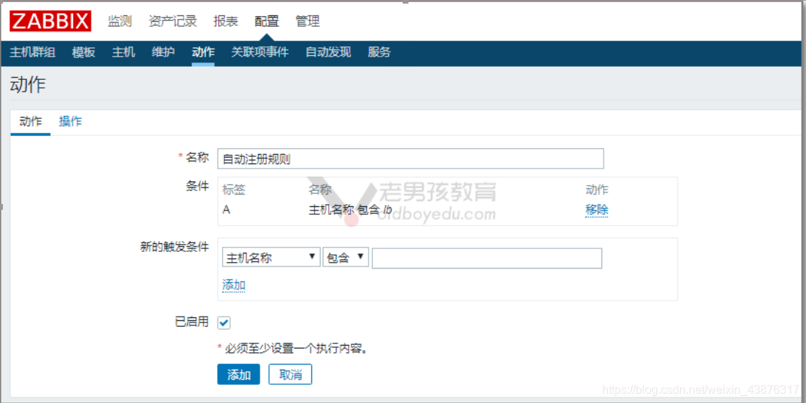Click the ZABBIX logo
Image resolution: width=806 pixels, height=403 pixels.
pos(50,21)
